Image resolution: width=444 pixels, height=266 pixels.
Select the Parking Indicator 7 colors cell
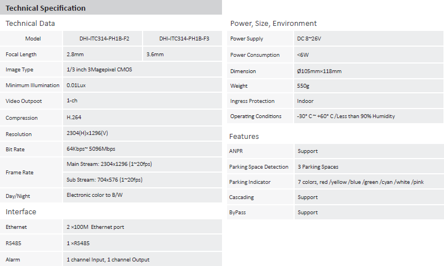click(x=369, y=182)
